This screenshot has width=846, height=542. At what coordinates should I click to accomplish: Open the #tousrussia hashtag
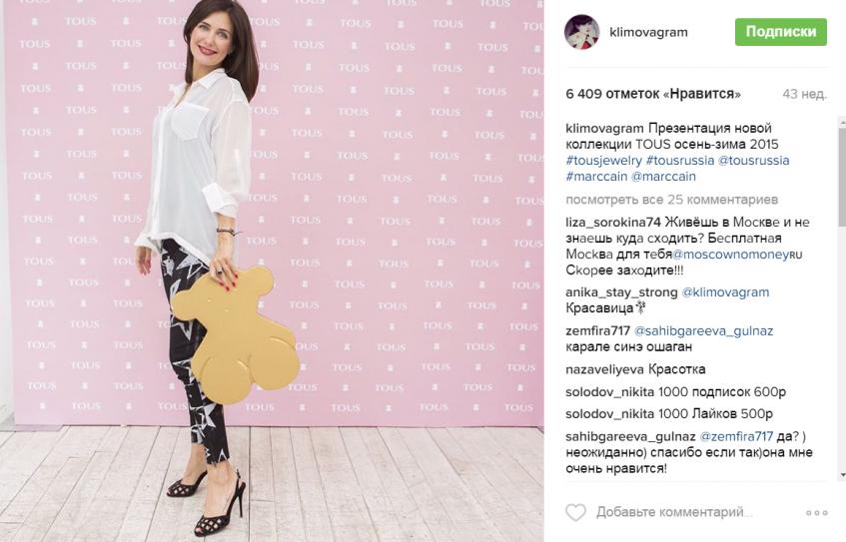680,160
